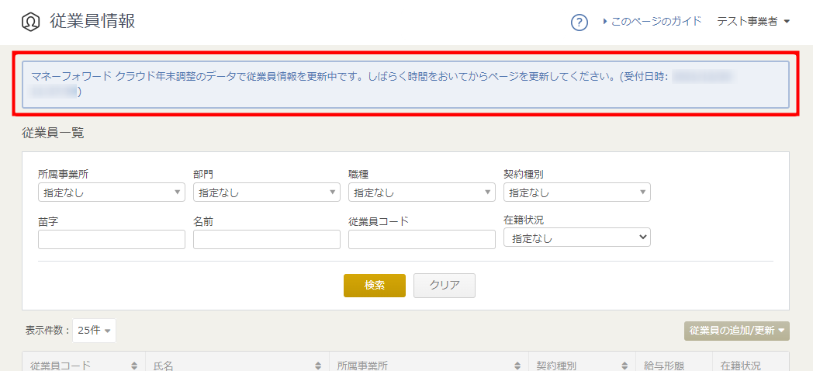Change 表示件数 from 25件
813x371 pixels.
(x=94, y=331)
